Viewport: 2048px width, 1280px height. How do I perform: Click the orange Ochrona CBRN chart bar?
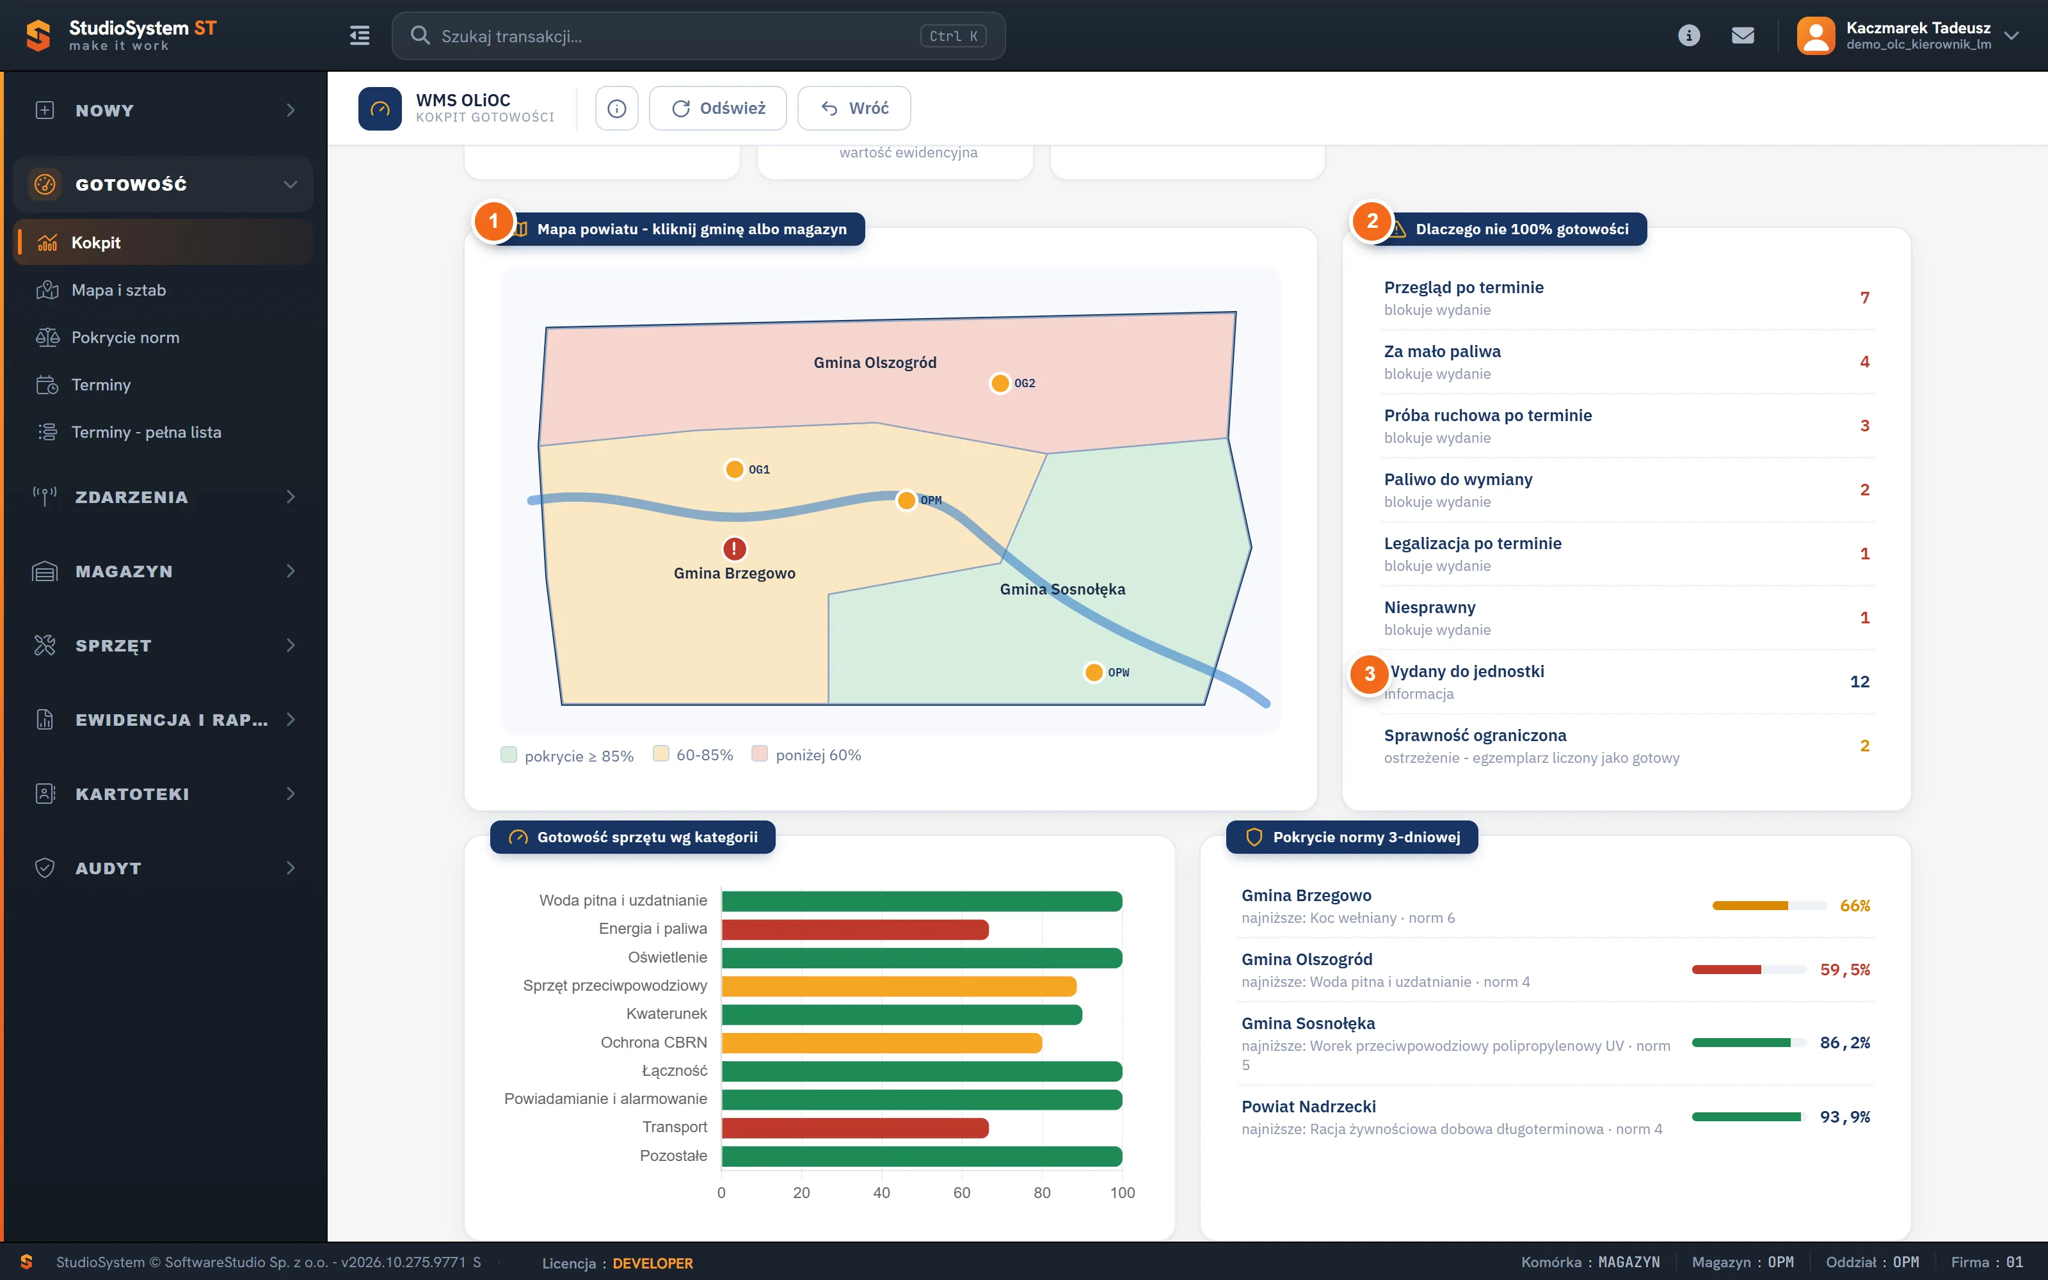(882, 1043)
